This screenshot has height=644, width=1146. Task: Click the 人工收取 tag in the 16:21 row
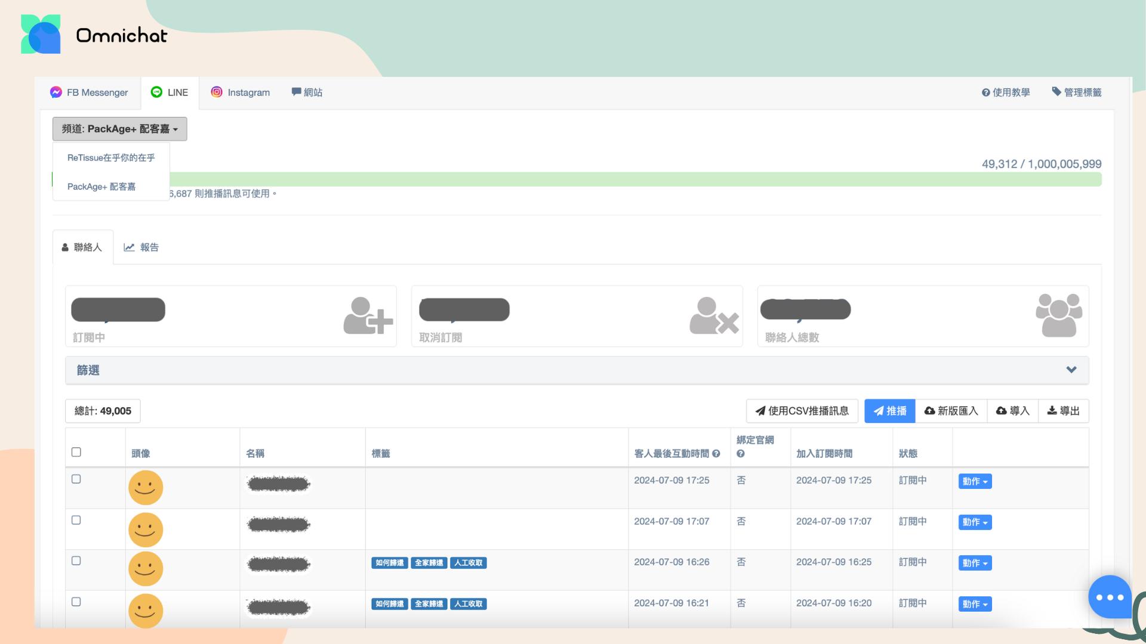[469, 604]
